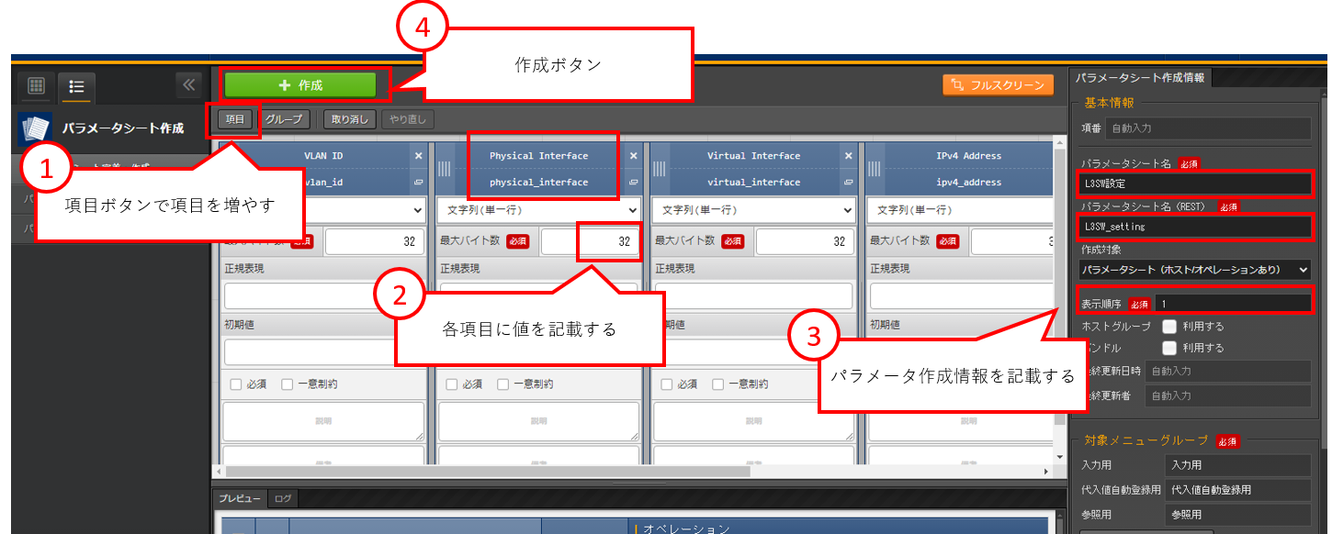Open VLAN ID column type dropdown arrow

point(417,210)
